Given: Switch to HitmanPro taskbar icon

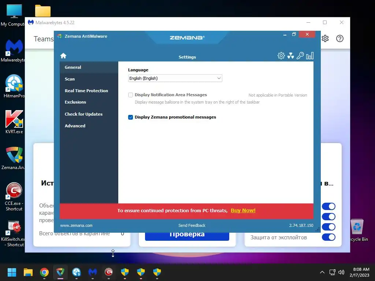Looking at the screenshot, I should coord(77,272).
